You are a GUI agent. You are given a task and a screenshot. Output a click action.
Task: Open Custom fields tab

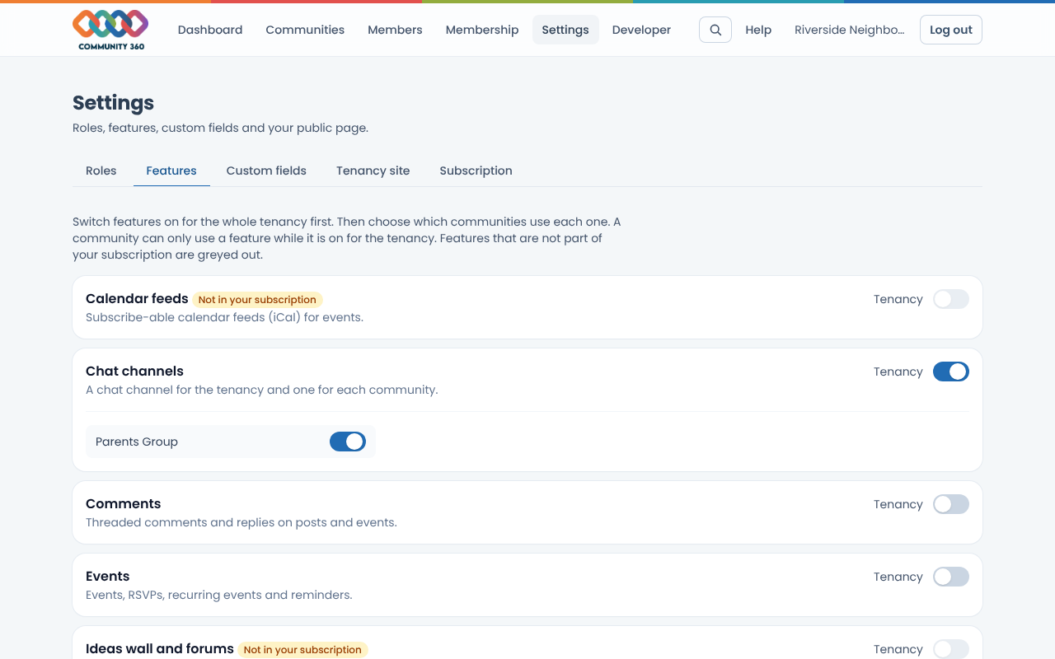pos(266,171)
